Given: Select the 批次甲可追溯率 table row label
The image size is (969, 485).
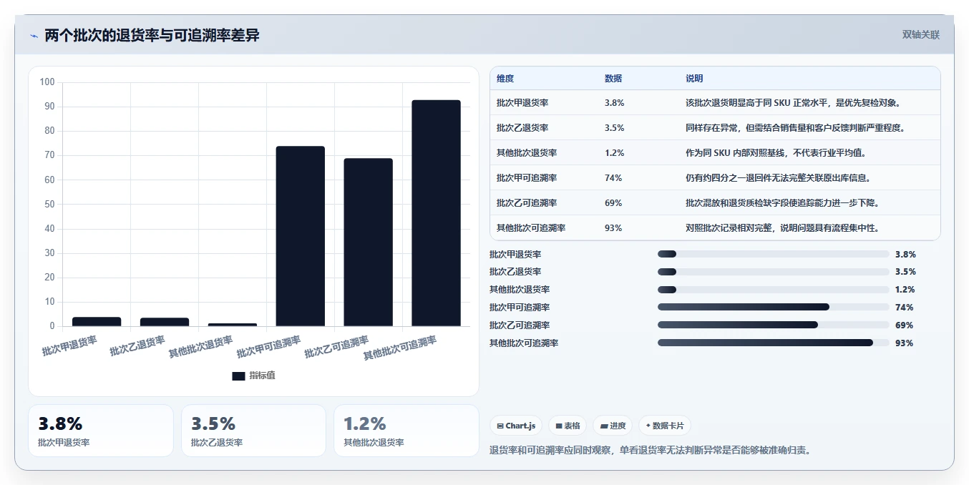Looking at the screenshot, I should (527, 178).
